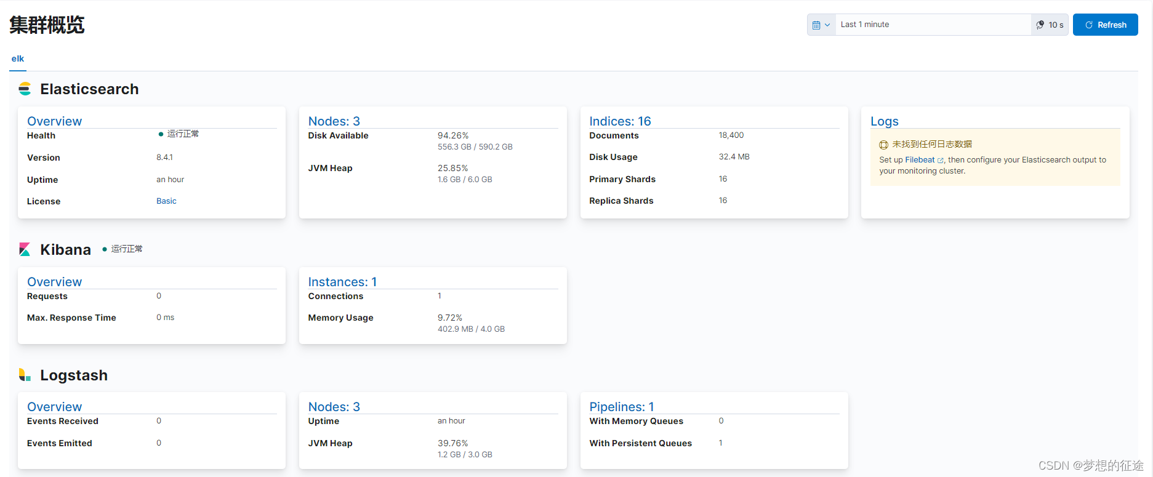The width and height of the screenshot is (1153, 477).
Task: Click the Elasticsearch logo icon
Action: tap(25, 89)
